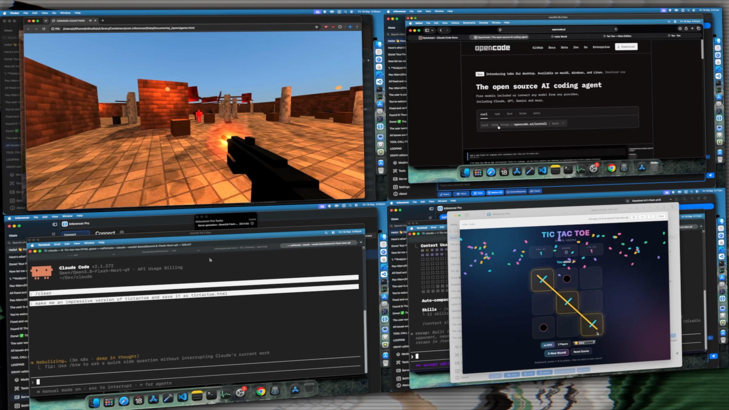
Task: Open the GitHub link in the opencode navigation
Action: point(537,48)
